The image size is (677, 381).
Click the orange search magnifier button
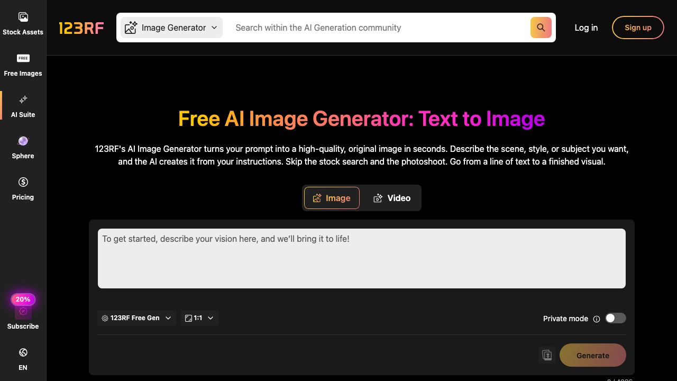[541, 28]
